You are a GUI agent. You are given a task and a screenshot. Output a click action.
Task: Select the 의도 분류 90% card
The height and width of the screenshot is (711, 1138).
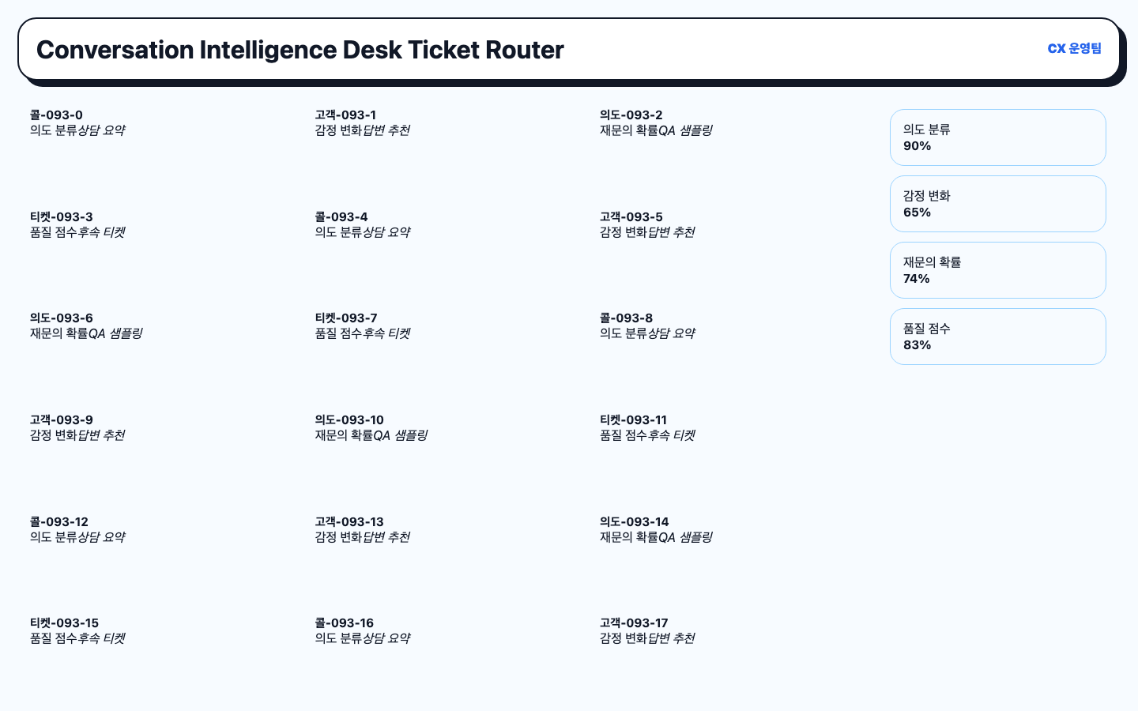[x=997, y=137]
